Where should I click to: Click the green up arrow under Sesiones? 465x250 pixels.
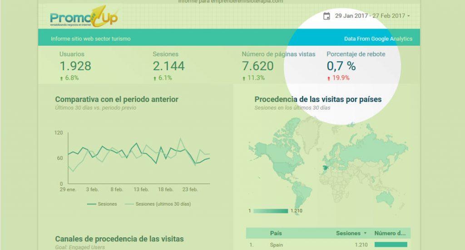[155, 78]
